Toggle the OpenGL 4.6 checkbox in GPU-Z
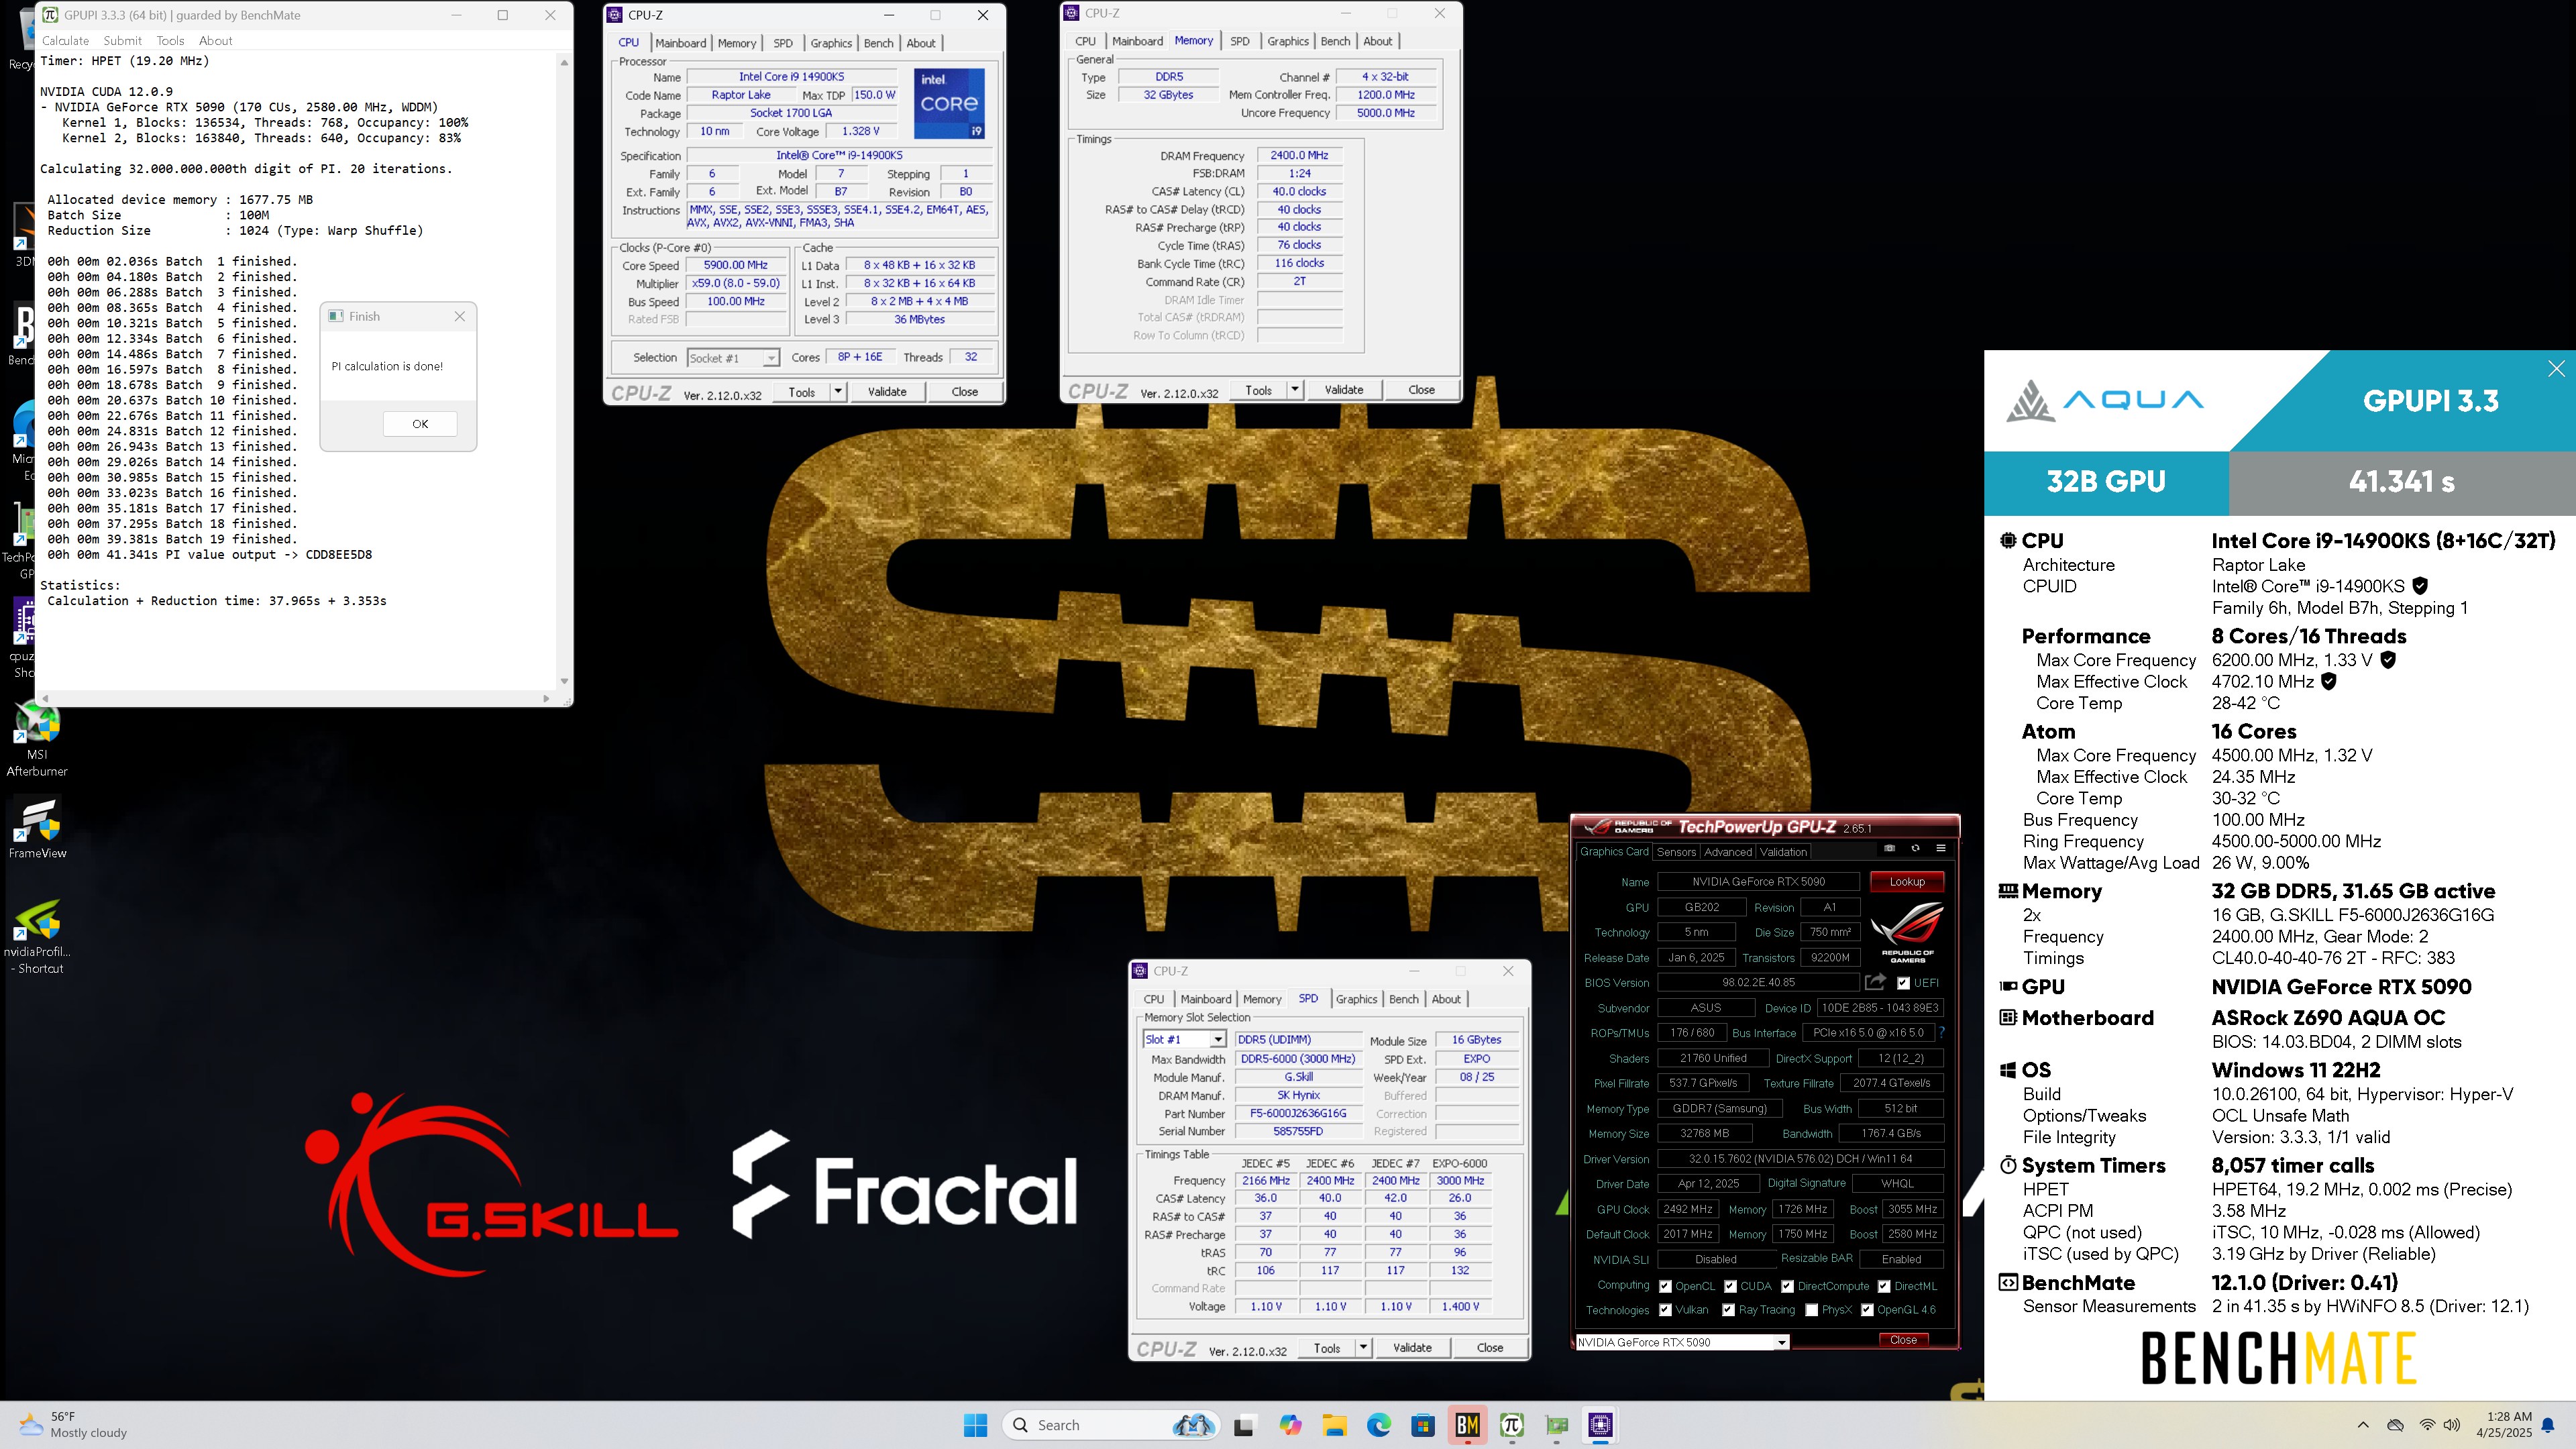The image size is (2576, 1449). [1866, 1310]
